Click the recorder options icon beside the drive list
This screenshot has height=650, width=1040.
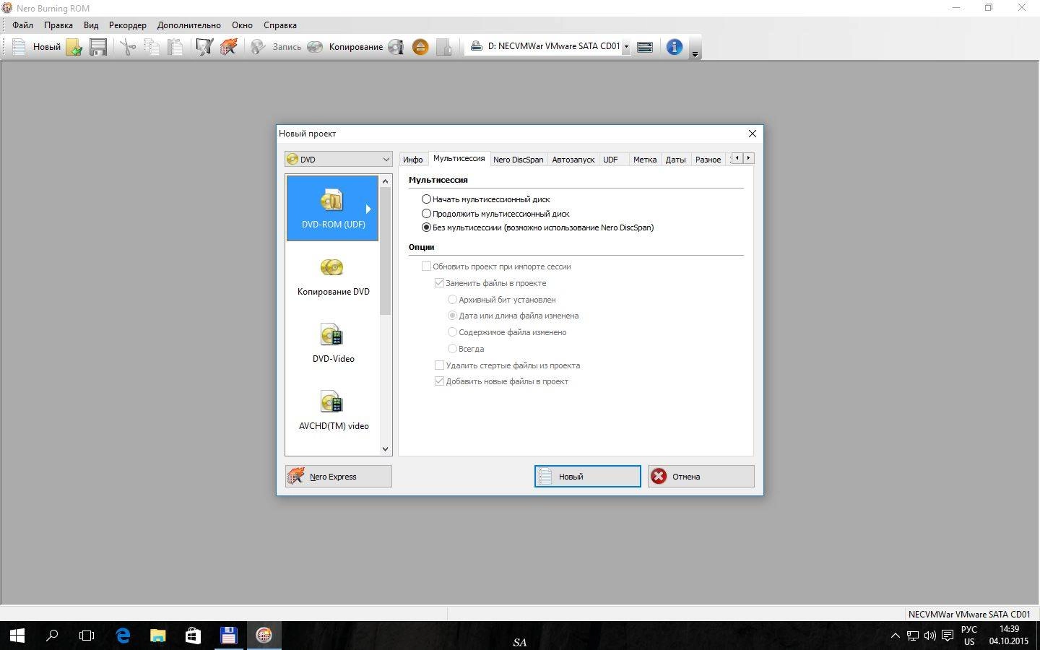[645, 47]
